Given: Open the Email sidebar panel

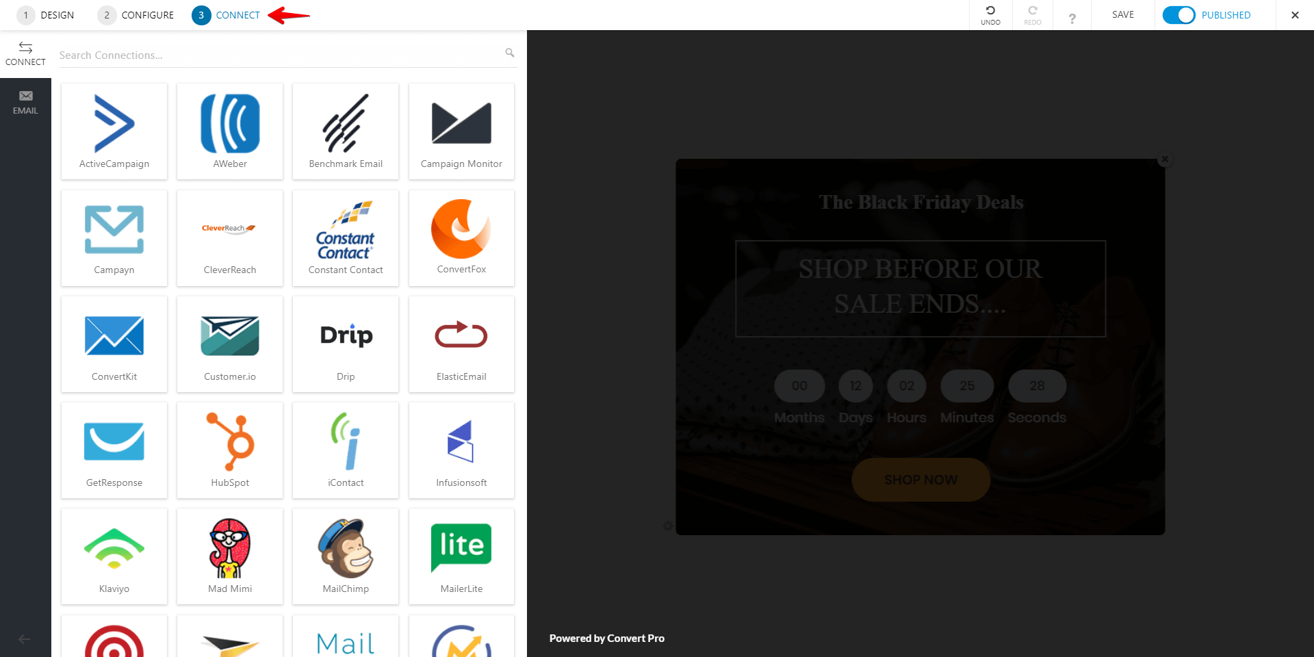Looking at the screenshot, I should pyautogui.click(x=25, y=103).
